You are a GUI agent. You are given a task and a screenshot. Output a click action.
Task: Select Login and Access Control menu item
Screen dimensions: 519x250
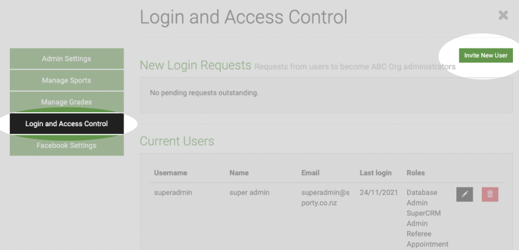(x=66, y=124)
